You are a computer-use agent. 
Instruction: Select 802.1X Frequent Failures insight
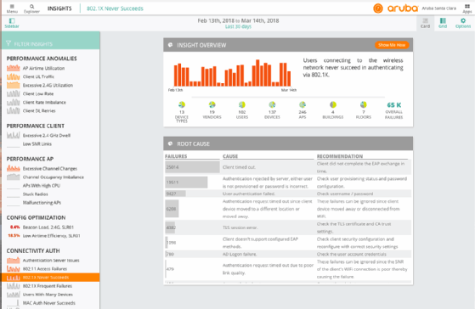click(48, 286)
